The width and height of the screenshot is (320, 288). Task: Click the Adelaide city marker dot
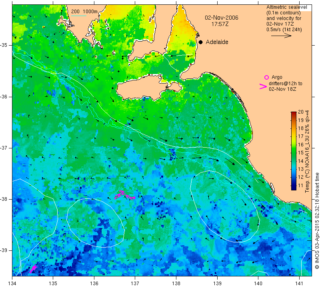click(201, 42)
